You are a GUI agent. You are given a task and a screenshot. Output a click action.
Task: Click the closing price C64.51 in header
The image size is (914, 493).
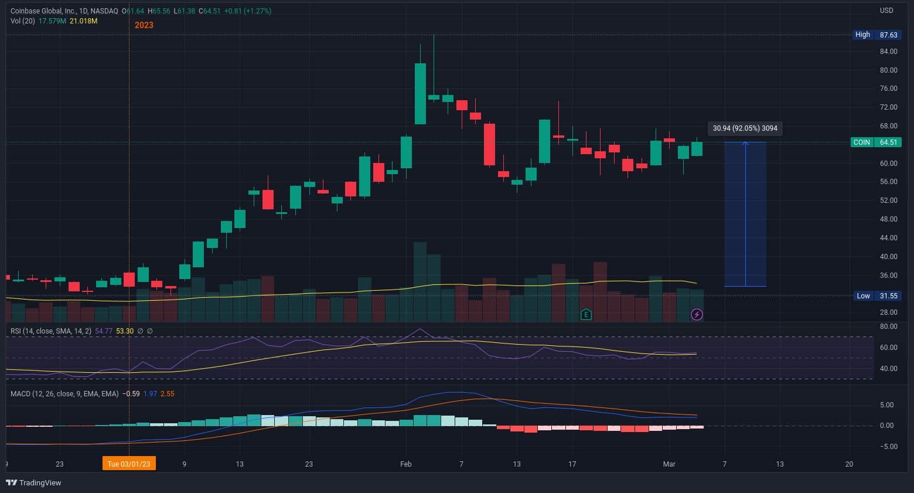(x=209, y=11)
